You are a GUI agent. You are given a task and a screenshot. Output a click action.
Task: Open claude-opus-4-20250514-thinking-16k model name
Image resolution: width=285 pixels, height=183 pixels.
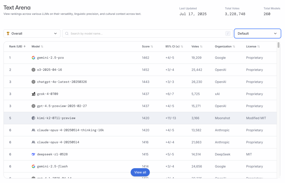click(x=70, y=130)
